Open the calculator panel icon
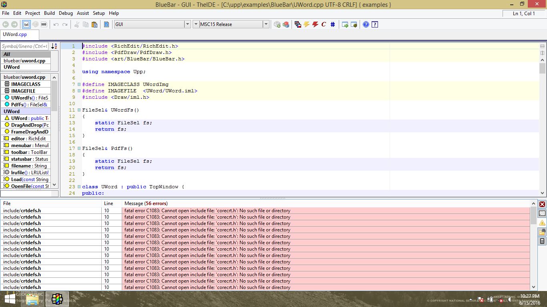The height and width of the screenshot is (307, 547). point(542,241)
